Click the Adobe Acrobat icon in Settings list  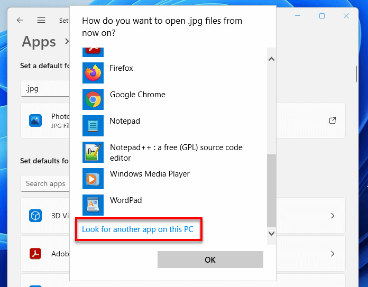tap(35, 254)
